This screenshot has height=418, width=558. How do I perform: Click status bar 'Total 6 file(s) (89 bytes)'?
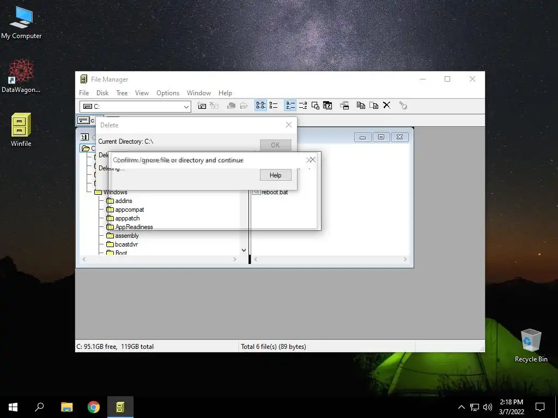coord(274,347)
